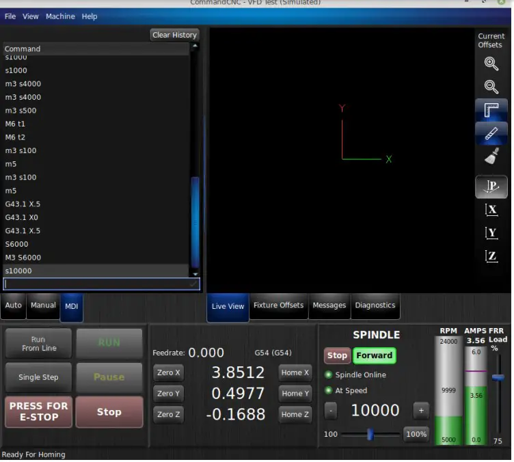This screenshot has width=514, height=462.
Task: Open the File menu
Action: point(10,16)
